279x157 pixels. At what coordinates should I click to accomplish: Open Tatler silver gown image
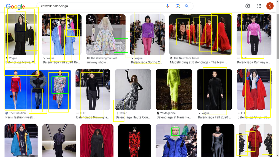pyautogui.click(x=133, y=90)
